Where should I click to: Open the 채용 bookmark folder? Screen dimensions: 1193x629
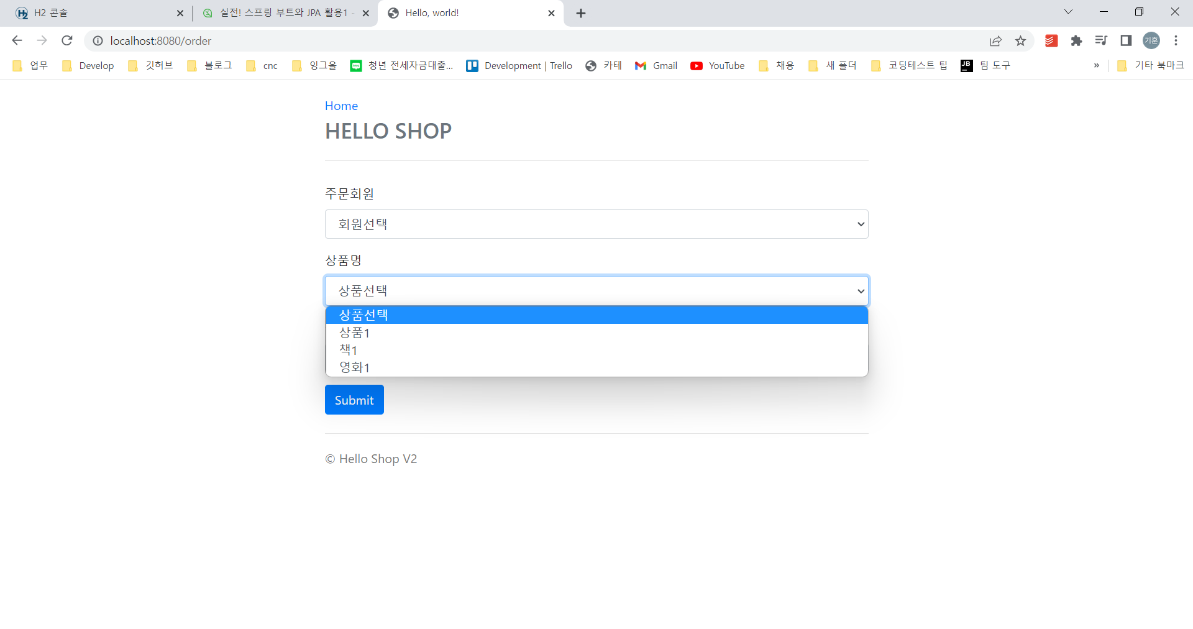coord(777,65)
